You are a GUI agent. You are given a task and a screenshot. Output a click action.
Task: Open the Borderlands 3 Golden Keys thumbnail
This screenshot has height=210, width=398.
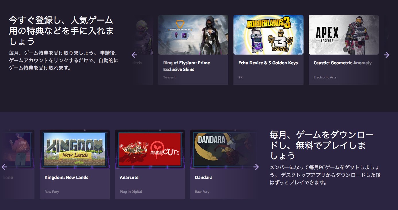tap(268, 35)
